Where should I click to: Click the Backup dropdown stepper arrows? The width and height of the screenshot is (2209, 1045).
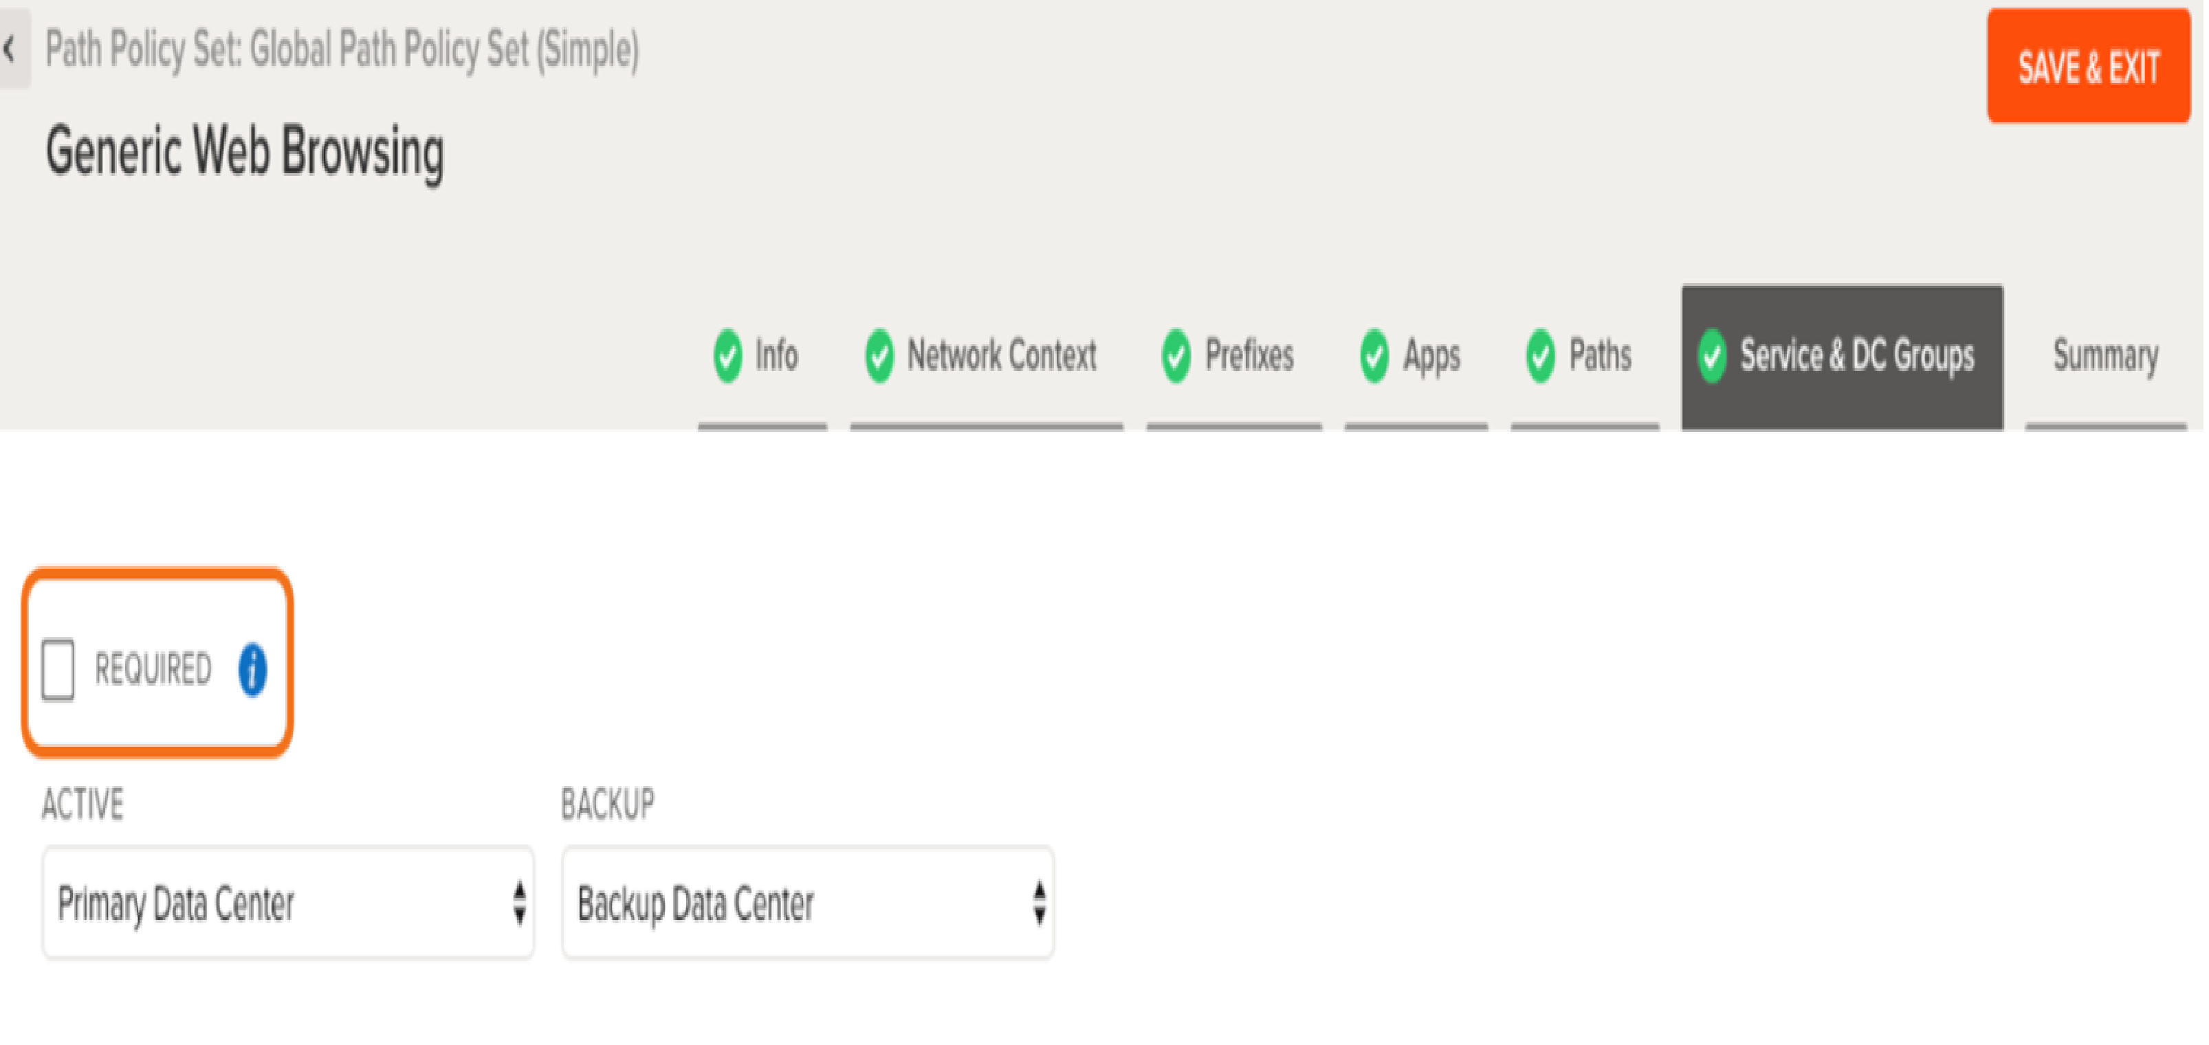point(1038,903)
